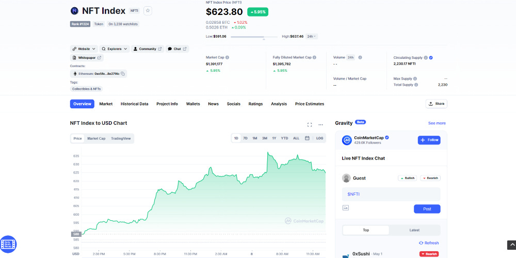Select the 1M chart range

(x=255, y=138)
